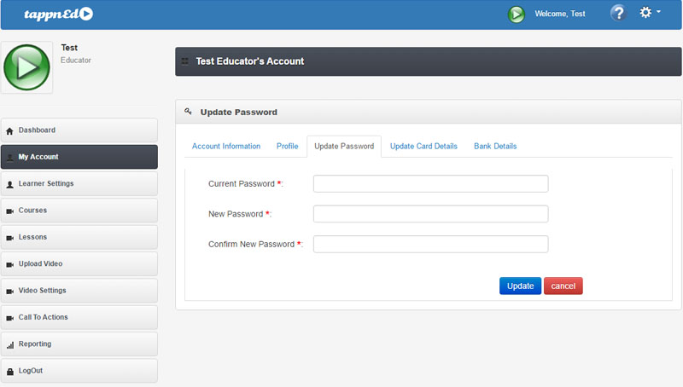Click the LogOut padlock icon

click(x=9, y=372)
